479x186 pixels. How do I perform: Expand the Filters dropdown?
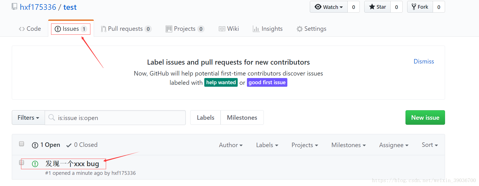(28, 118)
